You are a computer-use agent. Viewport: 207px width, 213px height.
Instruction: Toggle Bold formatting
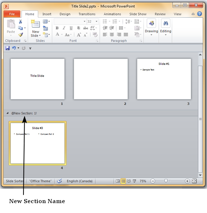(x=57, y=28)
